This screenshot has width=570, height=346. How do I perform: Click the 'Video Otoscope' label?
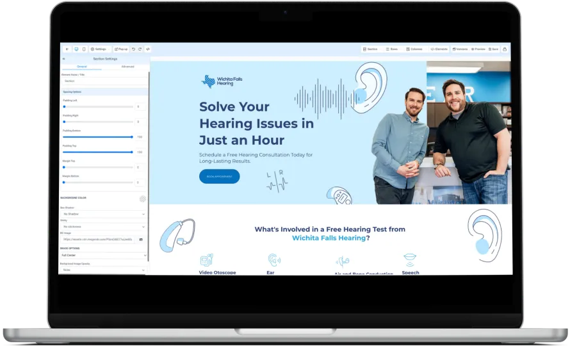point(217,272)
